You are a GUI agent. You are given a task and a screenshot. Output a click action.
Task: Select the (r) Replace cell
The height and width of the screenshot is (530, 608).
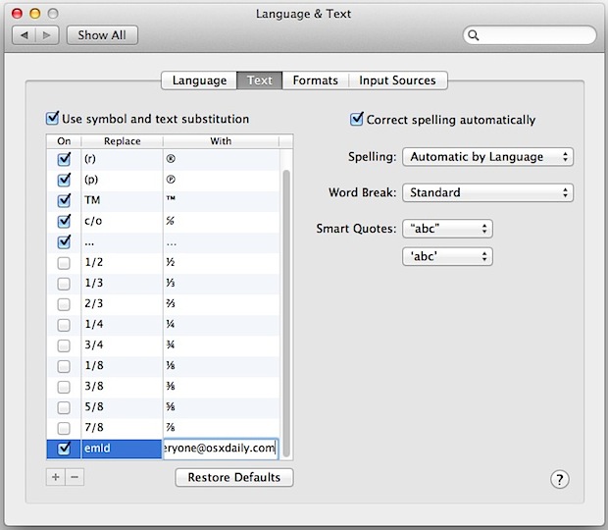pos(122,159)
